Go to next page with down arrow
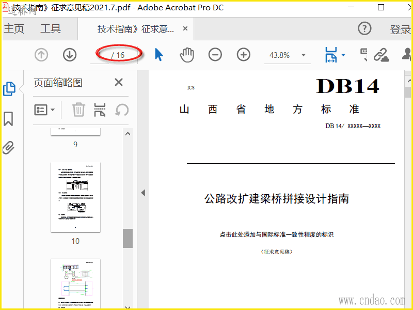The width and height of the screenshot is (413, 310). [x=70, y=55]
